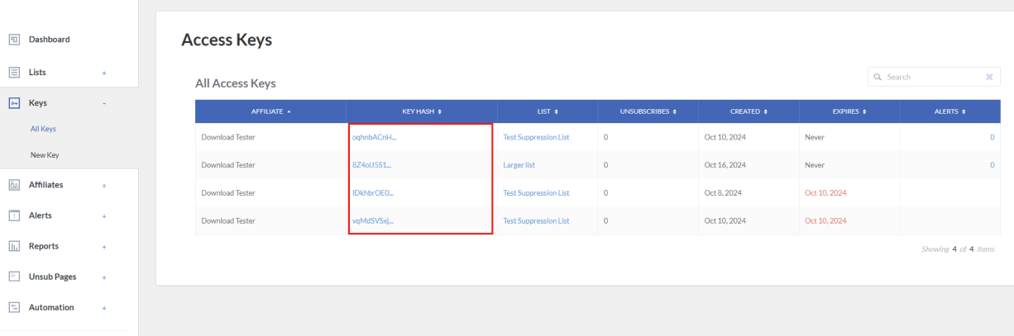Click the Unsub Pages icon in sidebar
Viewport: 1014px width, 336px height.
pyautogui.click(x=14, y=277)
